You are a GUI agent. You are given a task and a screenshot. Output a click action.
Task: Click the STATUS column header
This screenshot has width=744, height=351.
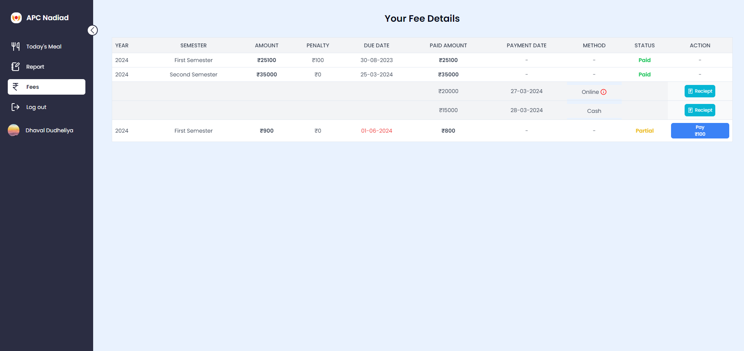coord(645,45)
